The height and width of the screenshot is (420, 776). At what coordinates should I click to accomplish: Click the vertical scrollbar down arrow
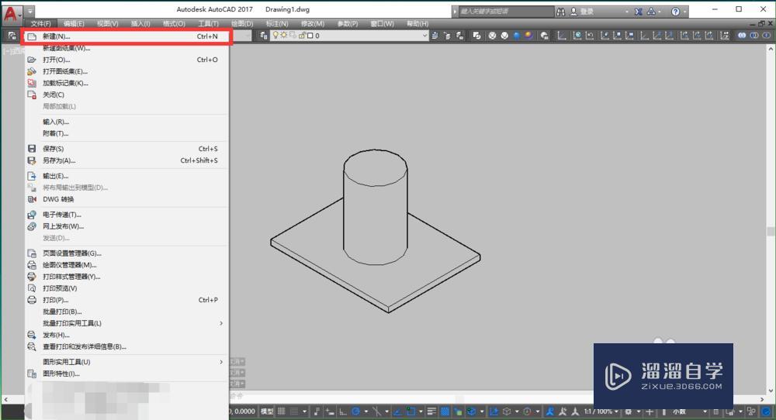click(x=771, y=391)
